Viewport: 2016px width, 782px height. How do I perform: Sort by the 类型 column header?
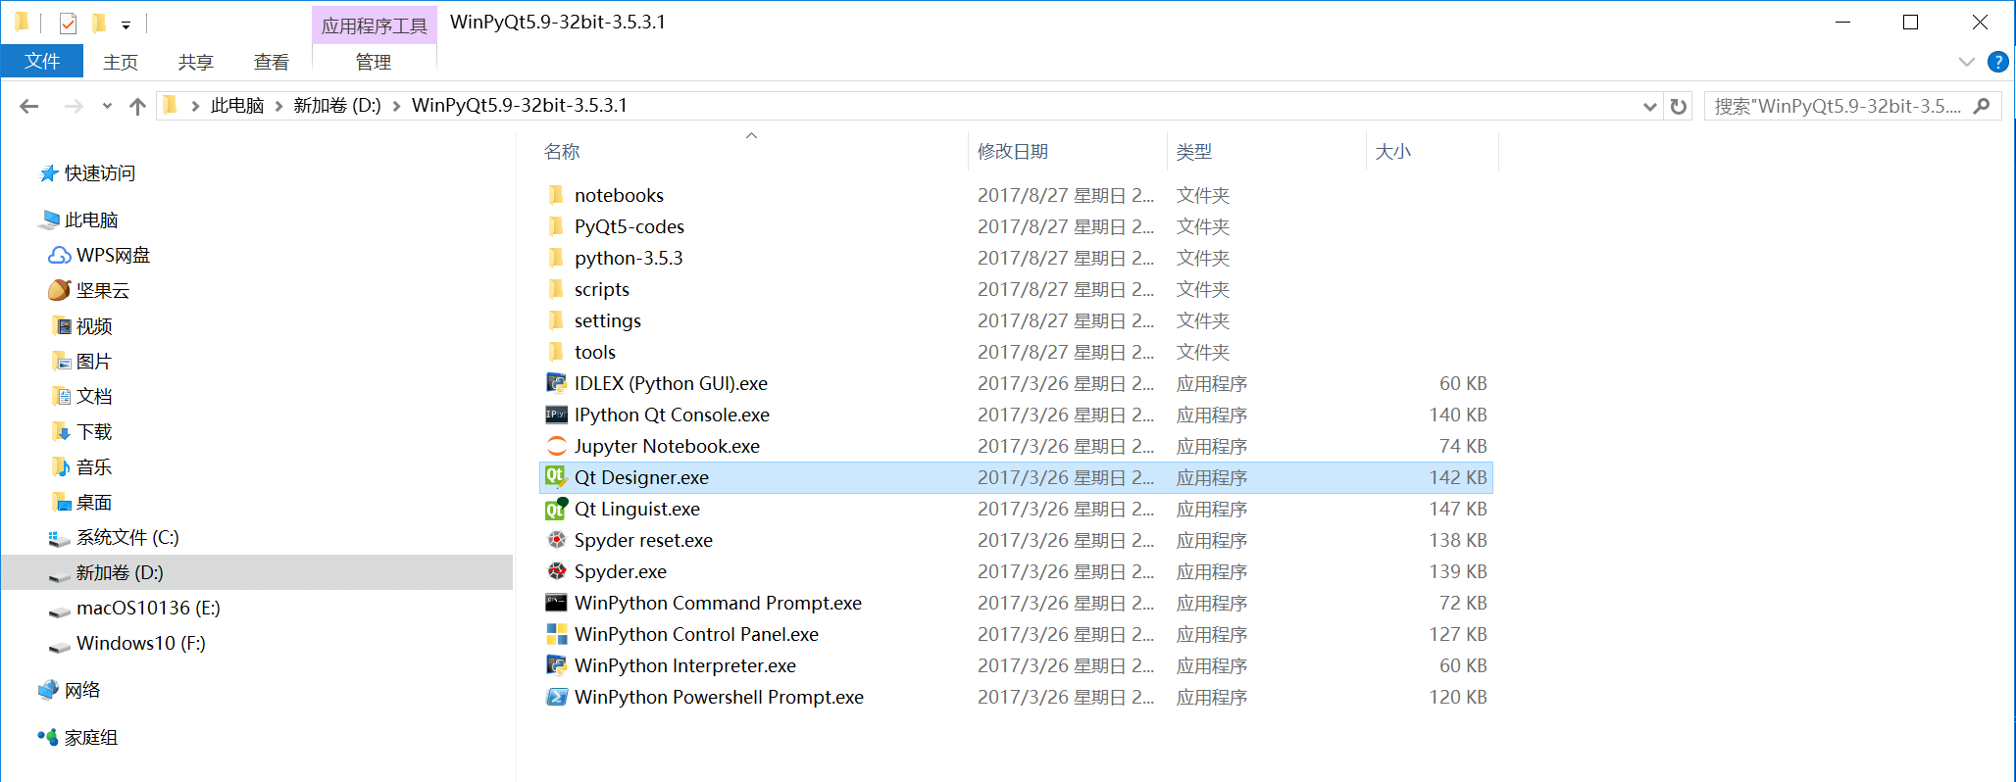(x=1194, y=151)
